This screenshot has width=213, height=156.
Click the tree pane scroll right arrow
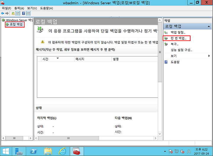(30, 138)
